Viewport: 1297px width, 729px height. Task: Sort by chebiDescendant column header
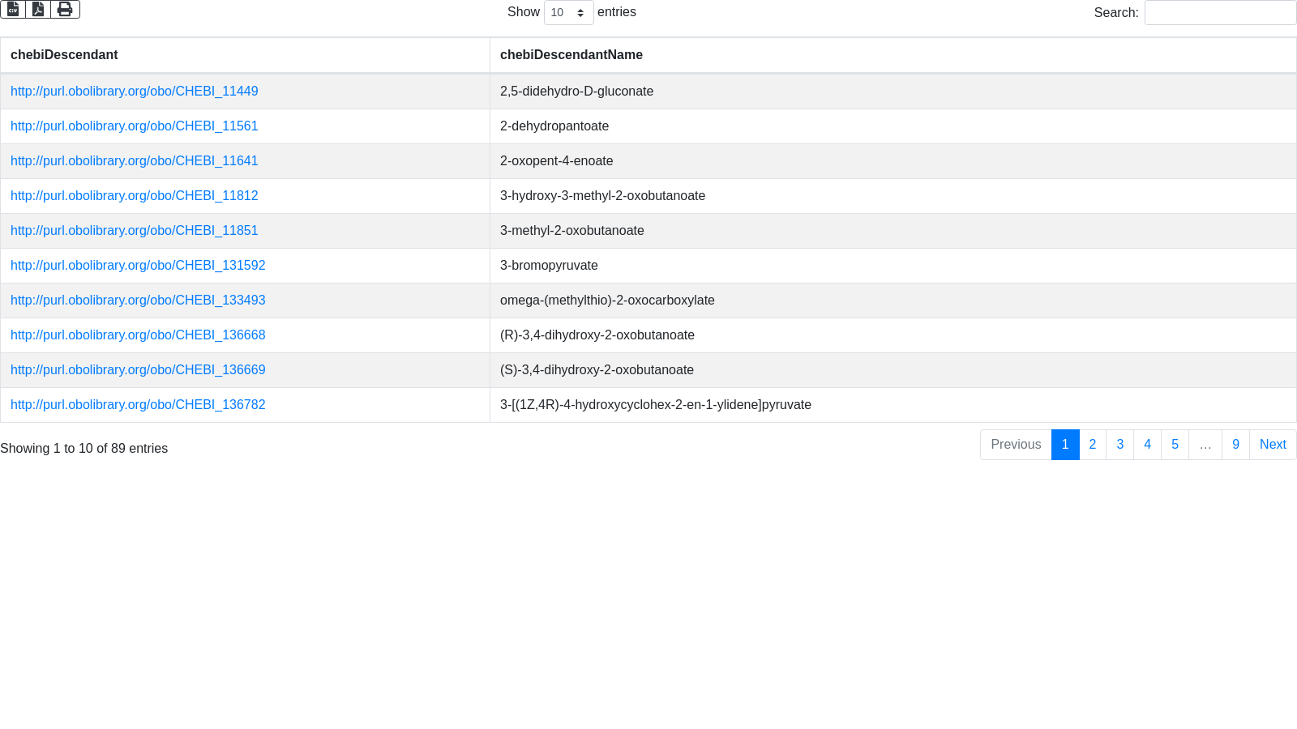pos(245,55)
